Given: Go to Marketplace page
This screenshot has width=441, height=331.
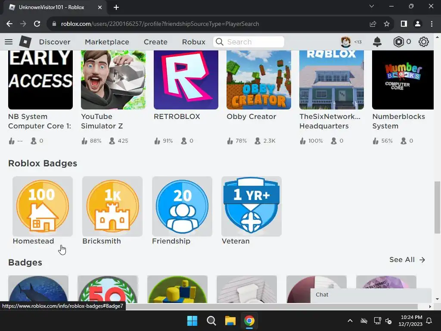Looking at the screenshot, I should [107, 42].
